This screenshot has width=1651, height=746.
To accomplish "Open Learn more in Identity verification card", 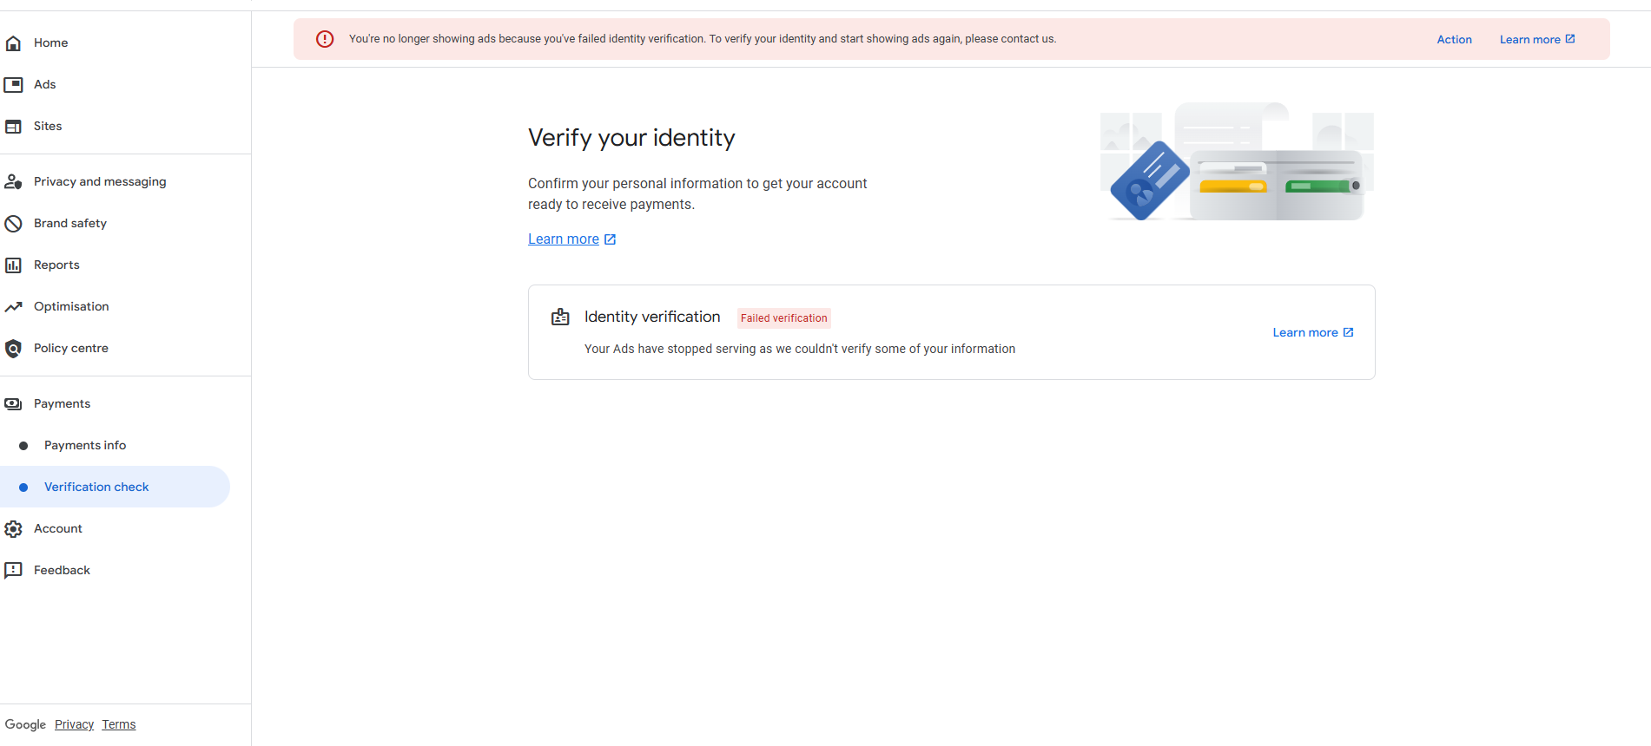I will click(x=1312, y=332).
